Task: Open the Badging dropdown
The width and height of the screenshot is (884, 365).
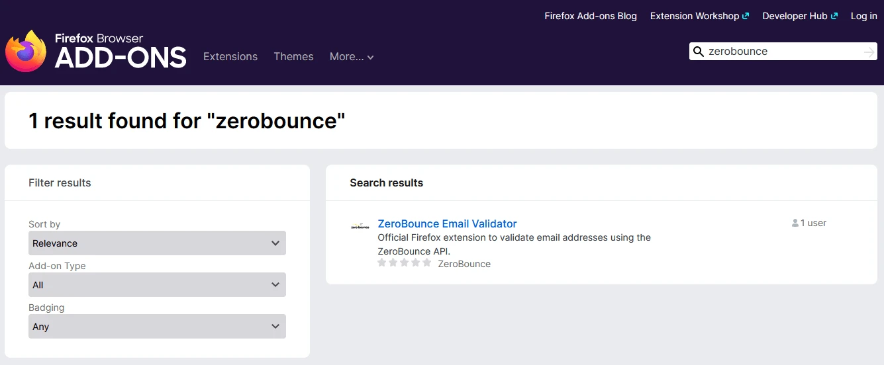Action: tap(157, 327)
